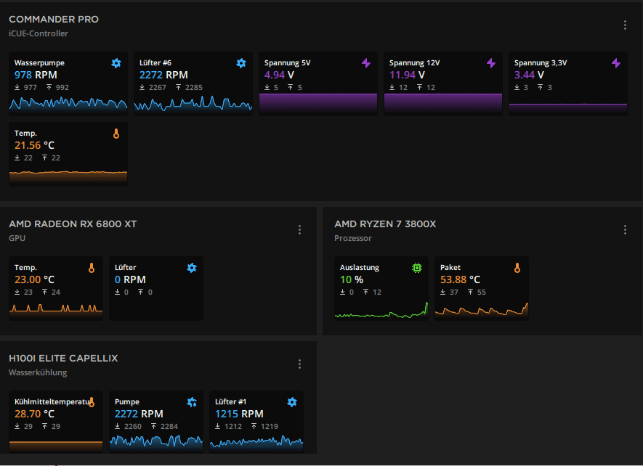Click the fan icon on Wasserpumpe tile
Image resolution: width=643 pixels, height=466 pixels.
[x=116, y=63]
